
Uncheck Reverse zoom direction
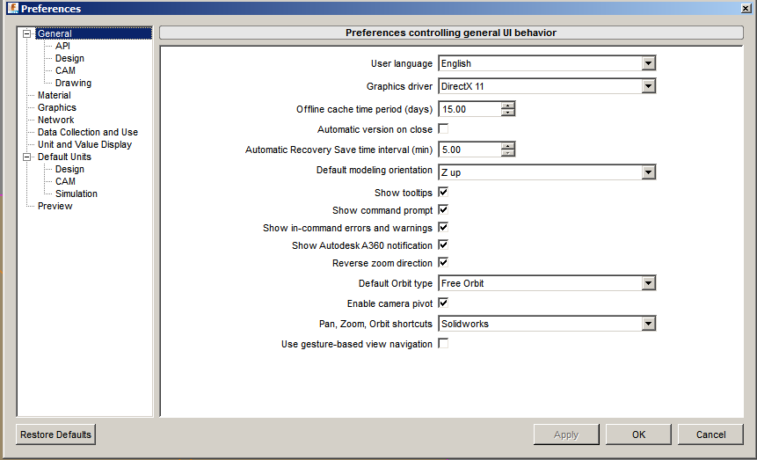tap(443, 263)
